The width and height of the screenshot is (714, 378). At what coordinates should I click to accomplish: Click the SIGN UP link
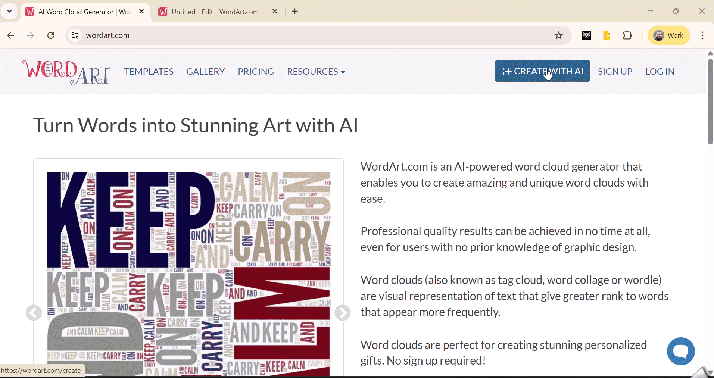click(615, 72)
